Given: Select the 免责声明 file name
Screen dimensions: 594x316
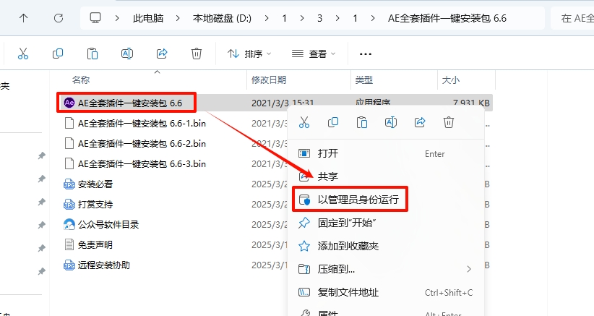Looking at the screenshot, I should (95, 244).
